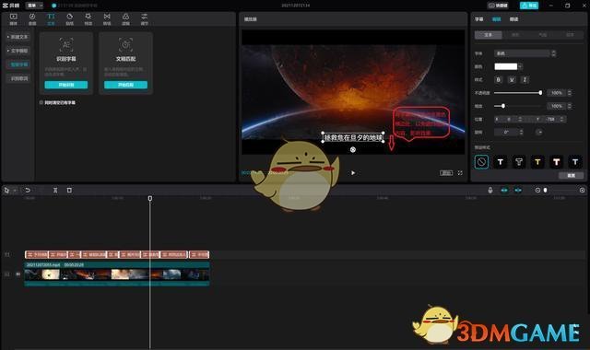Click the export button at top right
Viewport: 590px width, 350px height.
[x=529, y=6]
